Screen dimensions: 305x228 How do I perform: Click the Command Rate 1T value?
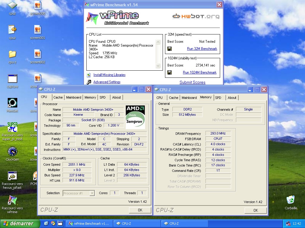(218, 170)
